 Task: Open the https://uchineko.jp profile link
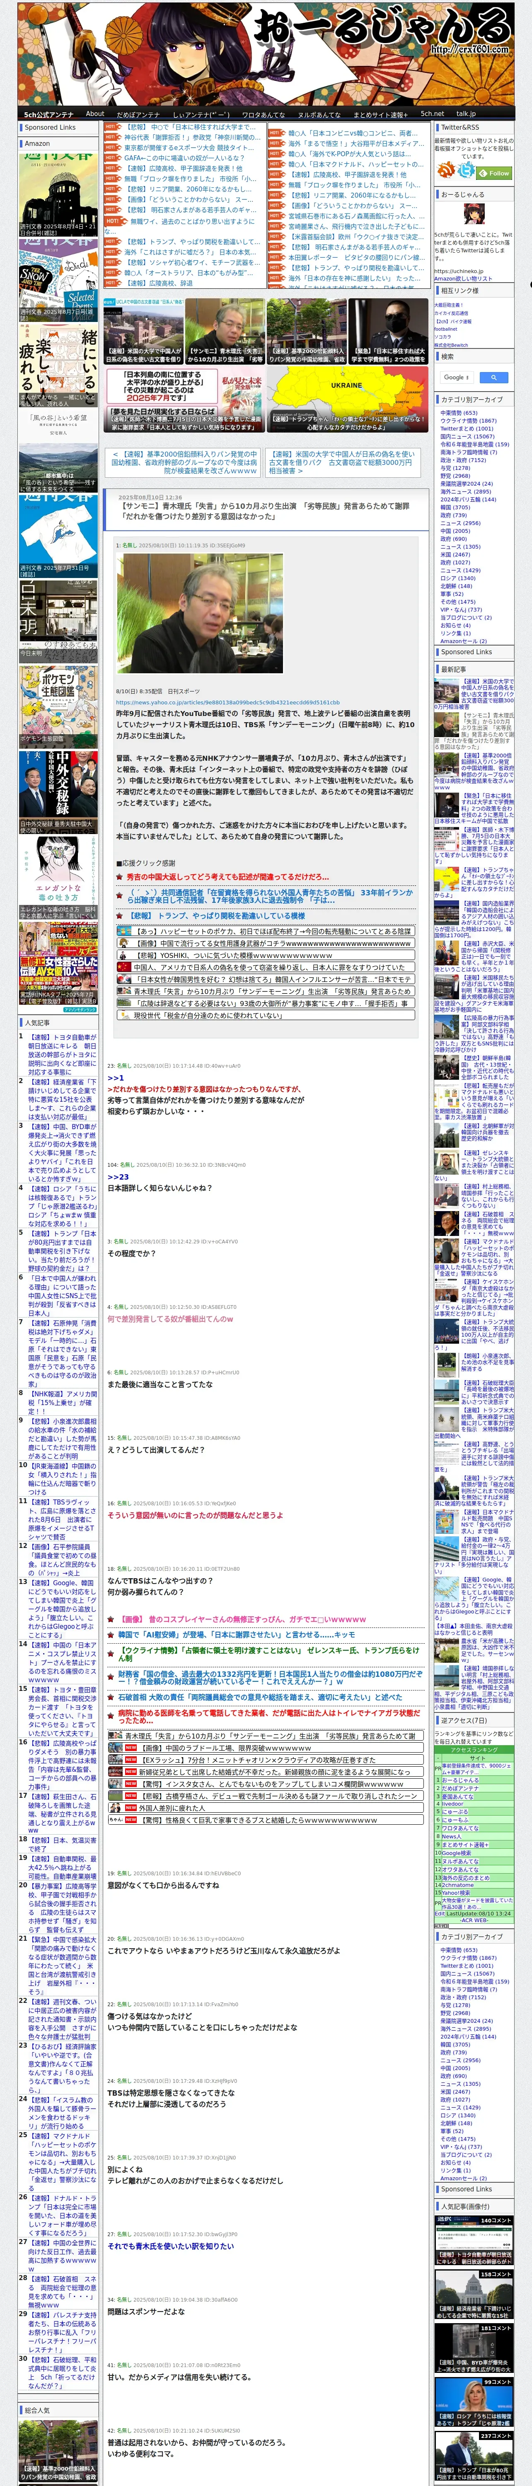(x=459, y=271)
